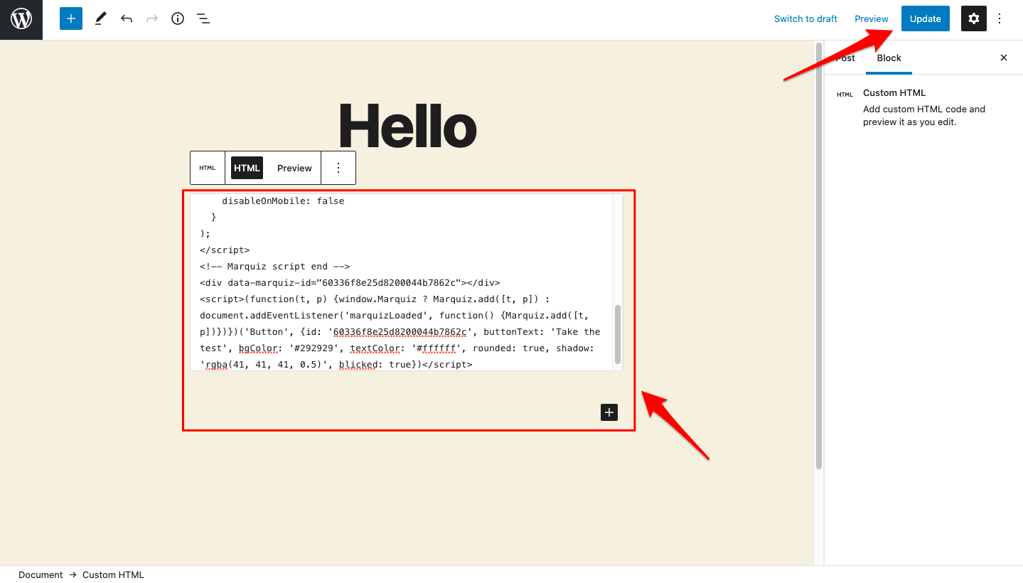Toggle the Settings gear sidebar
The width and height of the screenshot is (1023, 583).
tap(974, 18)
